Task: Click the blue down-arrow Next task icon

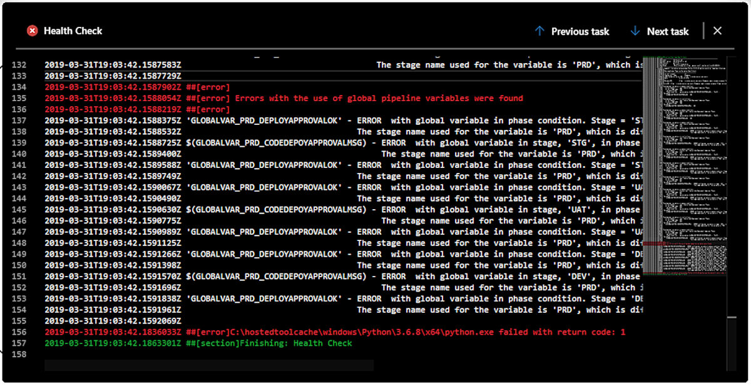Action: pyautogui.click(x=634, y=31)
